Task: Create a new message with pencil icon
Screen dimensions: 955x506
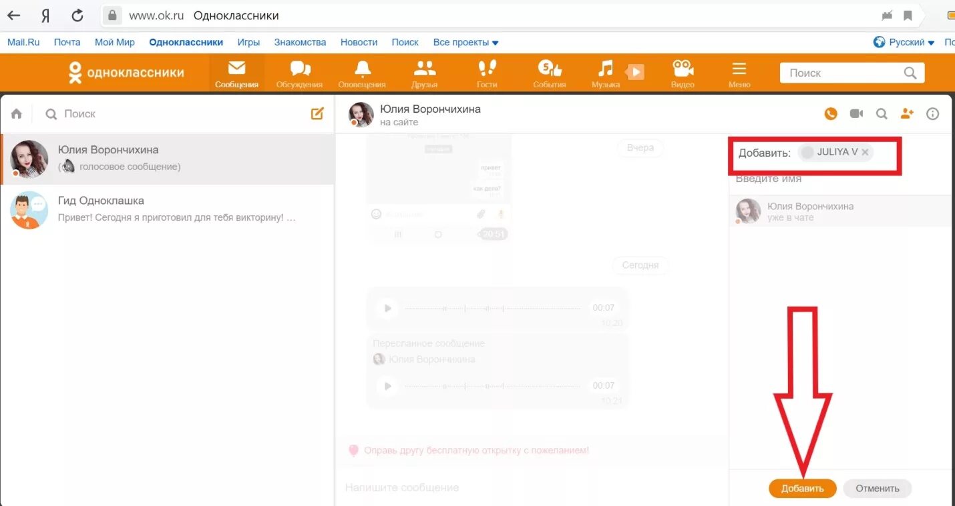Action: [317, 113]
